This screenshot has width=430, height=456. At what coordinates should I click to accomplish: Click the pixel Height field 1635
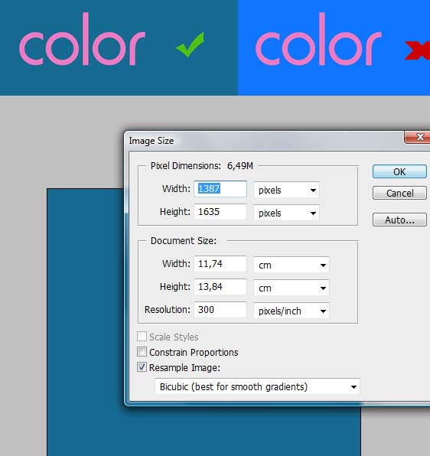coord(220,212)
